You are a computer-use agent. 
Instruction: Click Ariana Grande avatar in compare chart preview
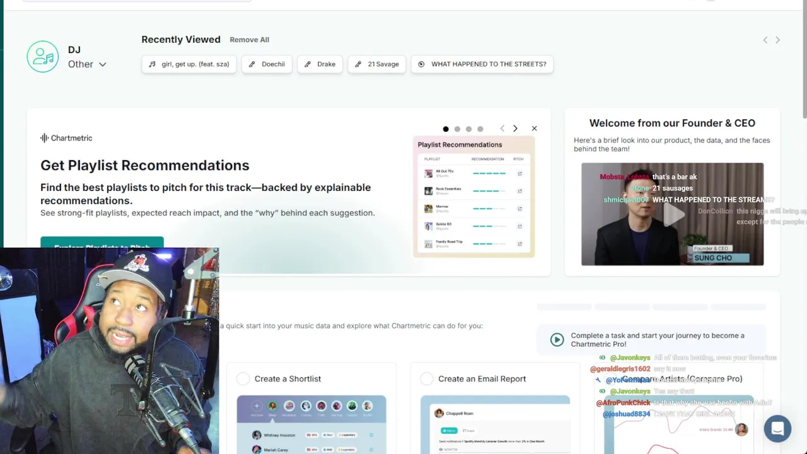click(741, 429)
